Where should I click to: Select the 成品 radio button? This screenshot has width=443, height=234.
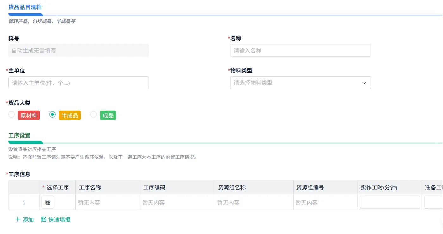tap(93, 114)
